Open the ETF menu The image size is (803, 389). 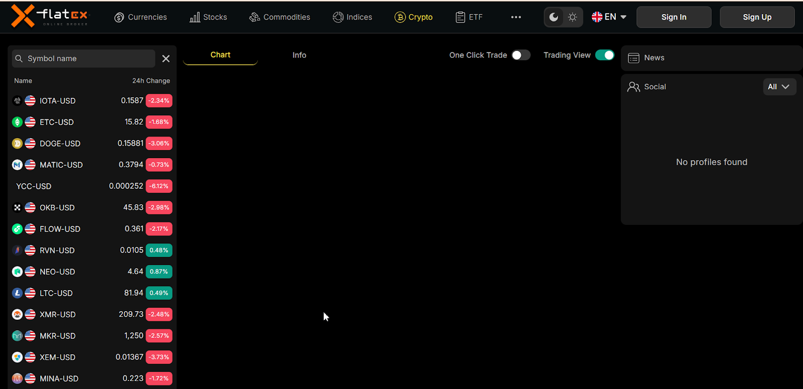click(469, 17)
